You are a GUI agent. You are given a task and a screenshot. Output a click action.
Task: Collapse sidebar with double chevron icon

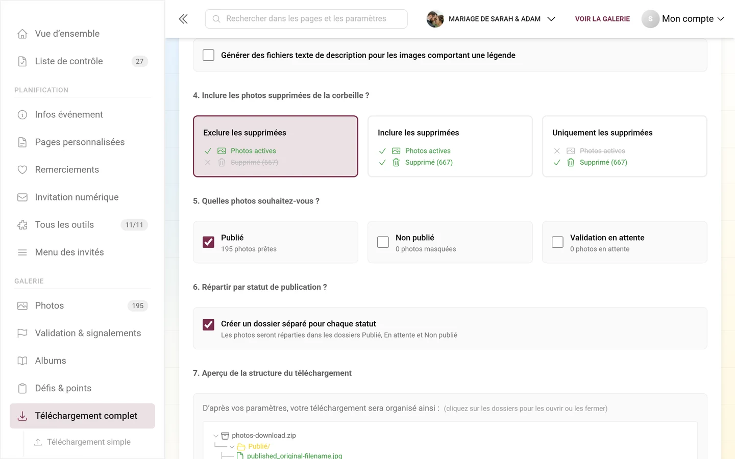click(183, 19)
